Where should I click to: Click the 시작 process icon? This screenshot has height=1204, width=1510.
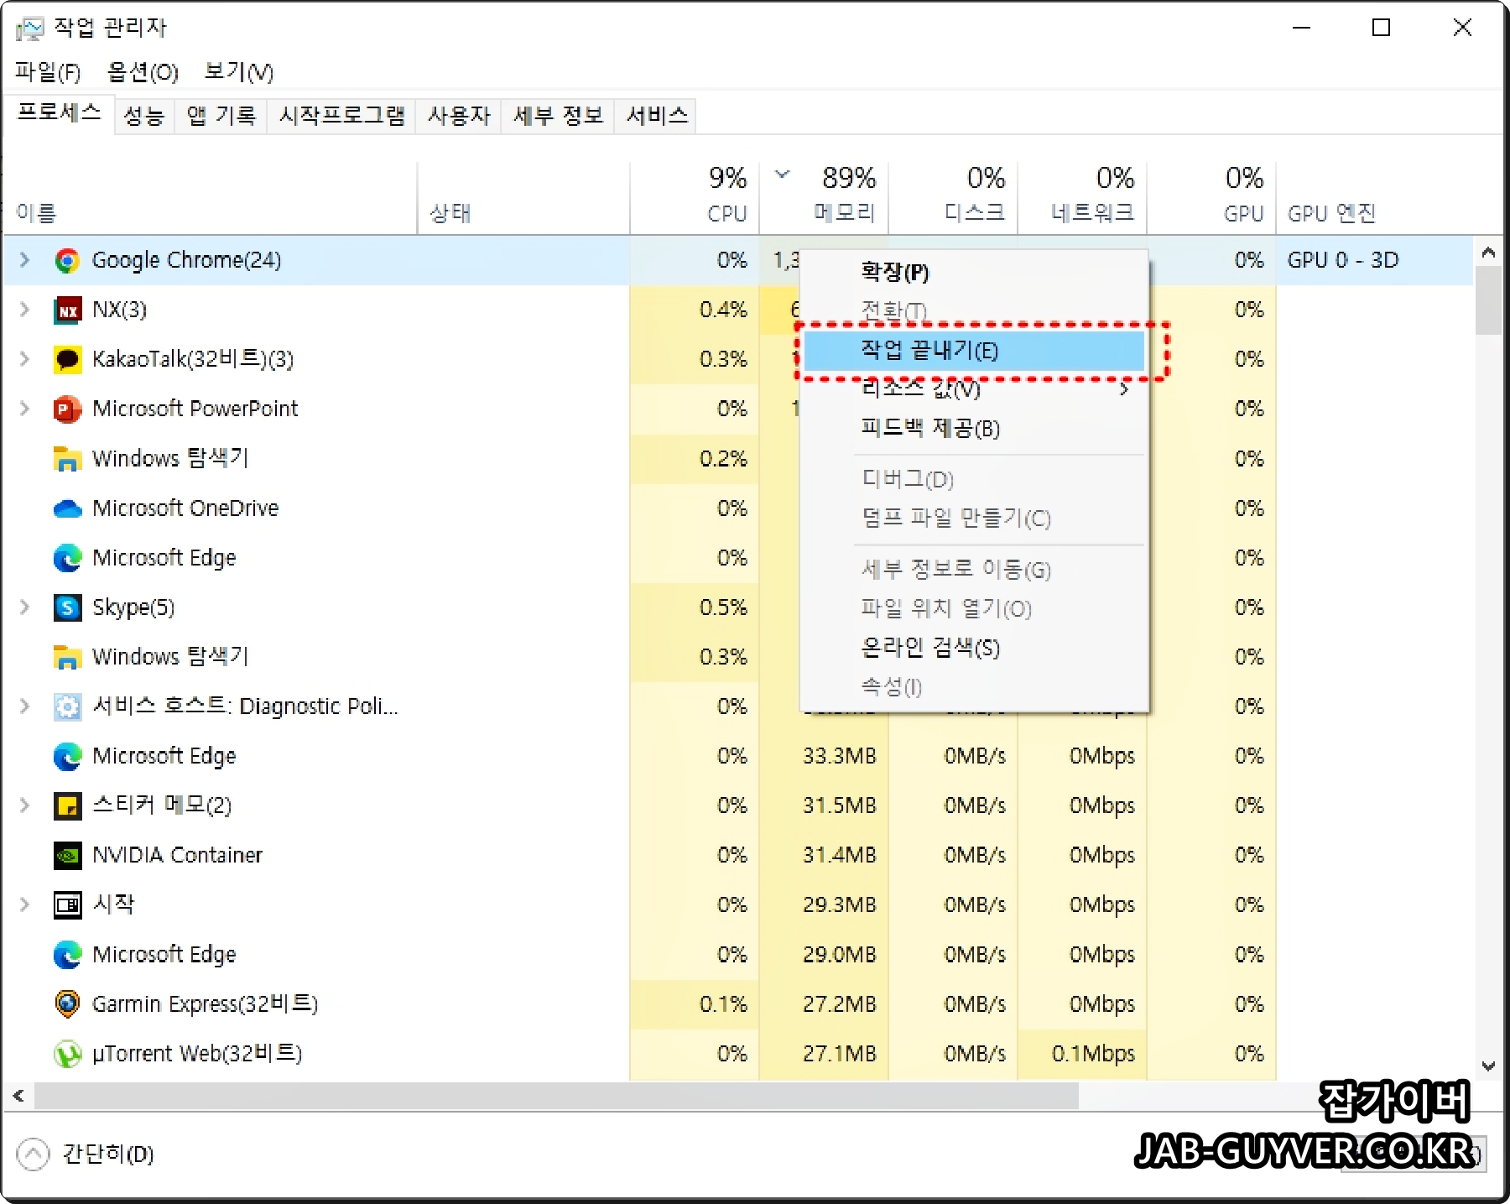(x=67, y=905)
